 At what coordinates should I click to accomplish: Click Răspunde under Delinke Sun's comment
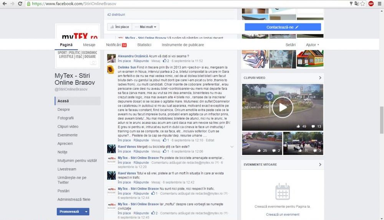pyautogui.click(x=141, y=140)
